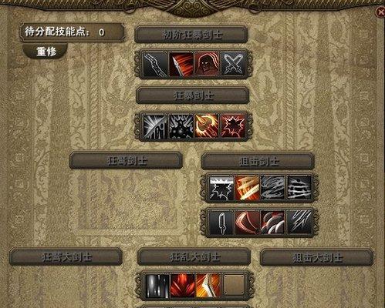385x308 pixels.
Task: Select the 狂战剑士 class header
Action: (x=126, y=160)
